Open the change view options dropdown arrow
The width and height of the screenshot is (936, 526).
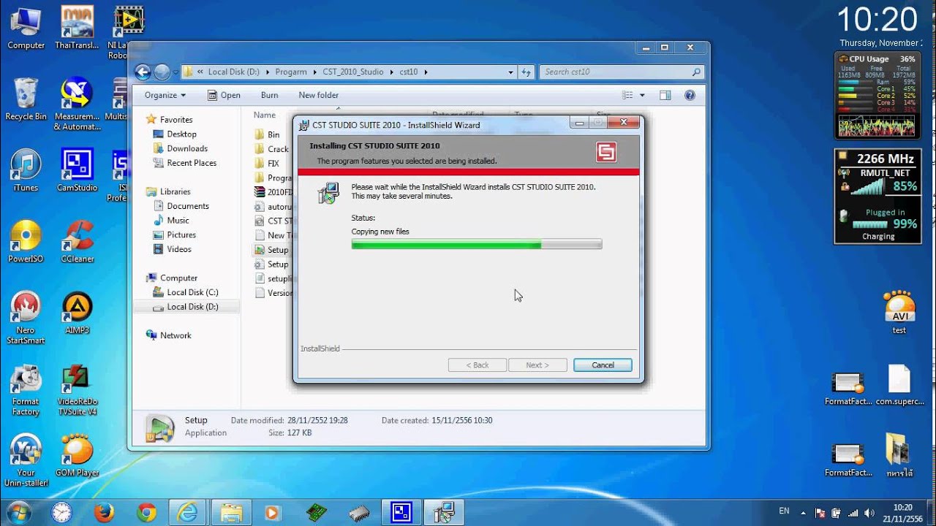642,95
